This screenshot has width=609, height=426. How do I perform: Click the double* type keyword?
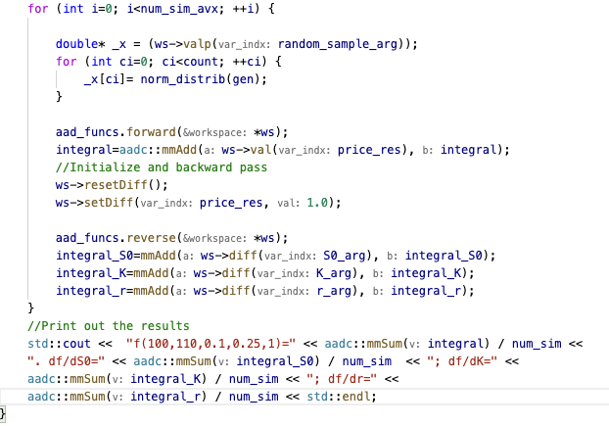tap(80, 44)
